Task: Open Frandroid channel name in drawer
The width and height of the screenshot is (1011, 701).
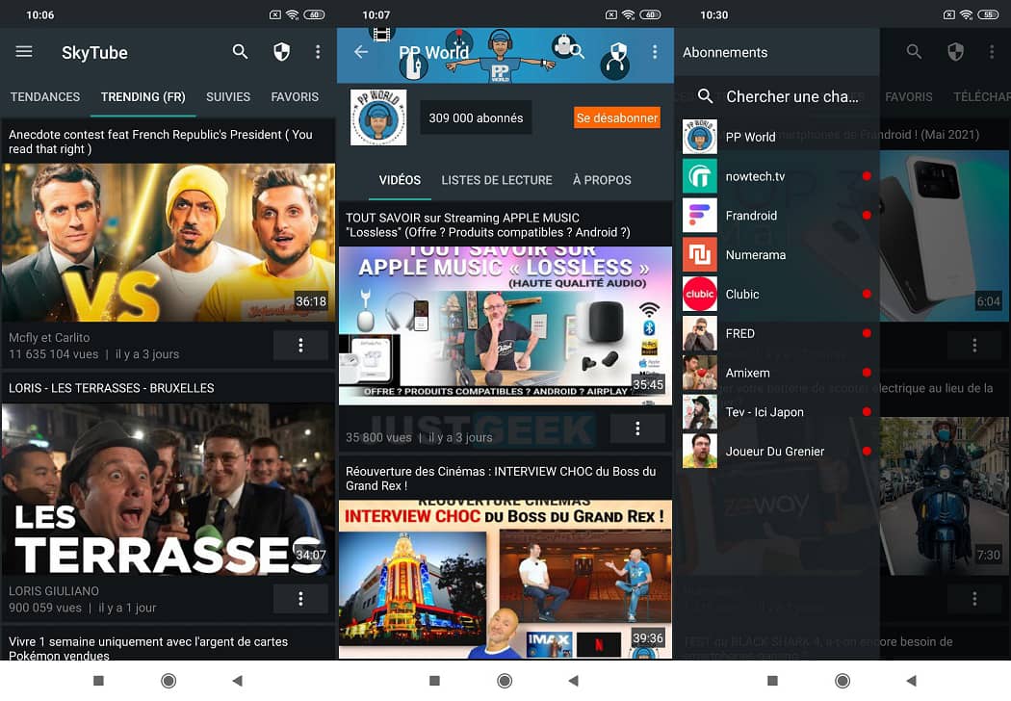Action: (751, 216)
